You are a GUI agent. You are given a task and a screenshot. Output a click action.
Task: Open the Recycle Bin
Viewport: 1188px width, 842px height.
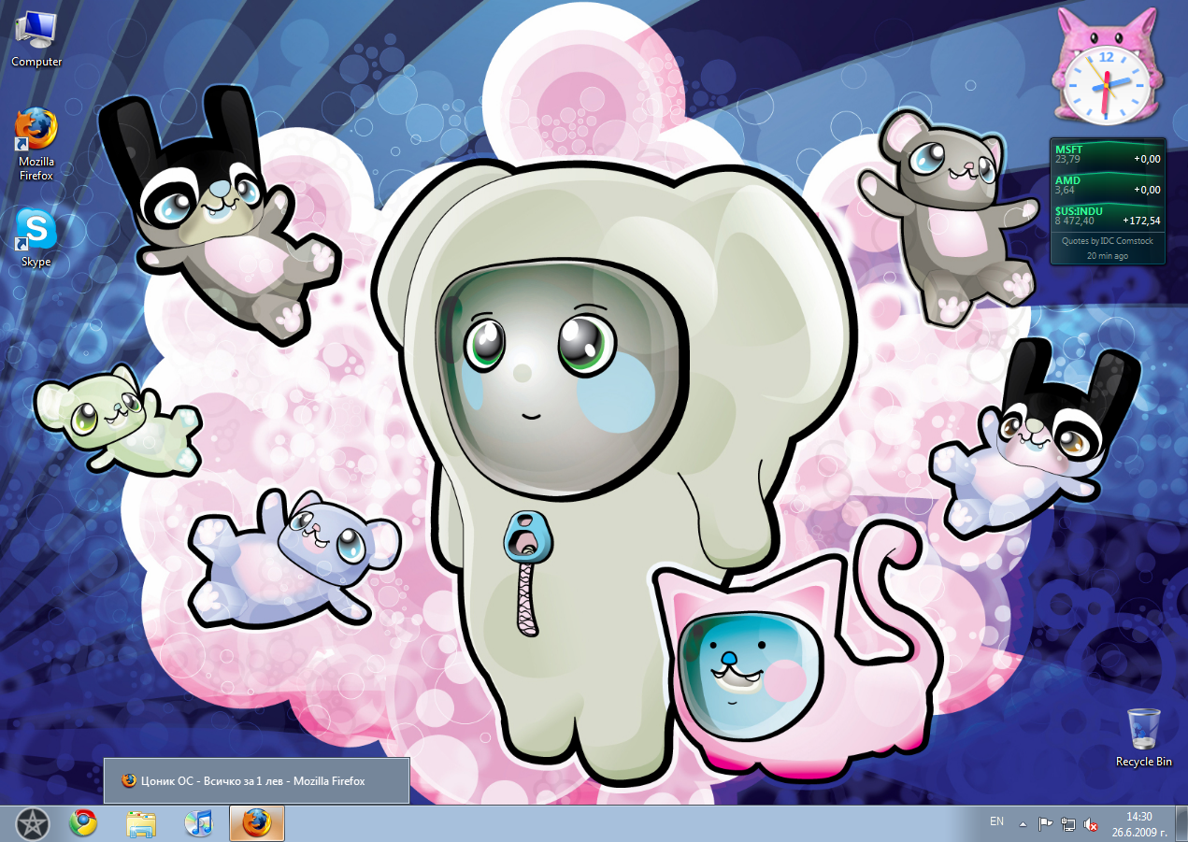pyautogui.click(x=1143, y=737)
